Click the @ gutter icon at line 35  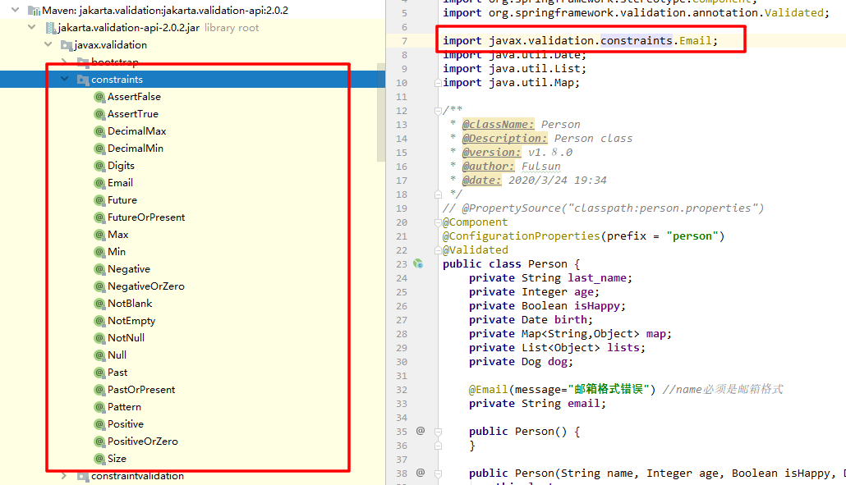[420, 431]
